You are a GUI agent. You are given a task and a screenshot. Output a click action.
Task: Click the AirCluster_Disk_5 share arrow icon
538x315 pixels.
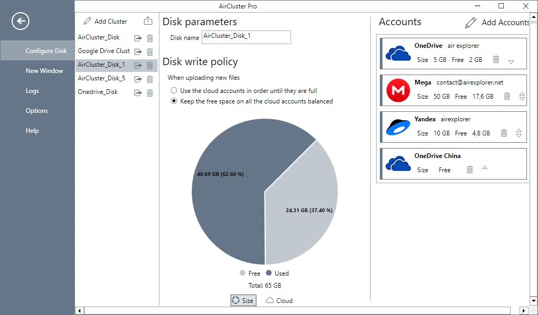coord(138,79)
